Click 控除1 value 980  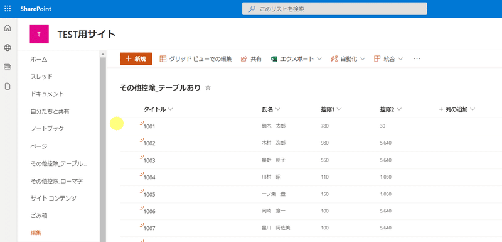pyautogui.click(x=324, y=143)
